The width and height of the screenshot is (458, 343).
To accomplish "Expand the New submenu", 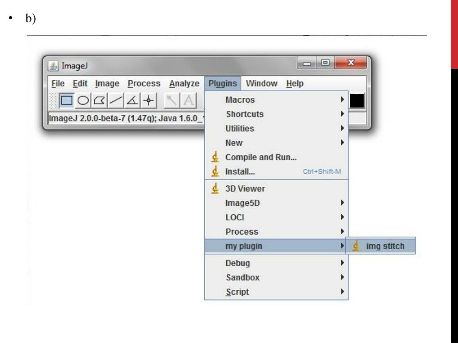I will click(276, 142).
